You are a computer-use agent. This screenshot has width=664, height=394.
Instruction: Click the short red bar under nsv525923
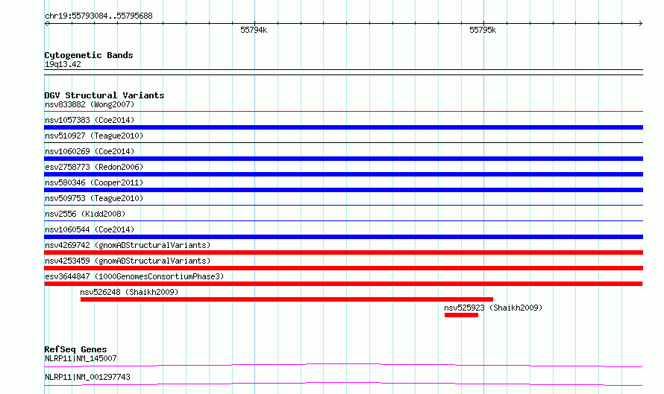[x=462, y=315]
